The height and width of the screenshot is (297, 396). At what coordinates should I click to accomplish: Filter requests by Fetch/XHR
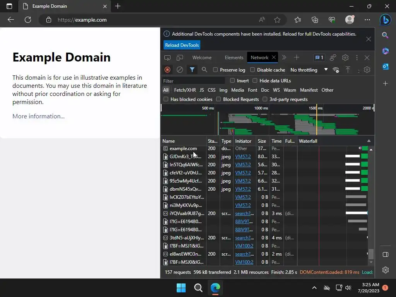click(x=185, y=90)
